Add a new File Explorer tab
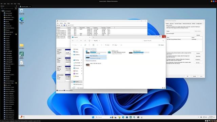Screen dimensions: 217x122 [94, 37]
